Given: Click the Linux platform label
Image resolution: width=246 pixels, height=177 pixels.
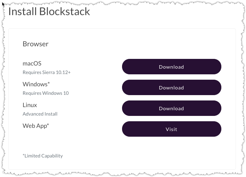Looking at the screenshot, I should pyautogui.click(x=30, y=105).
